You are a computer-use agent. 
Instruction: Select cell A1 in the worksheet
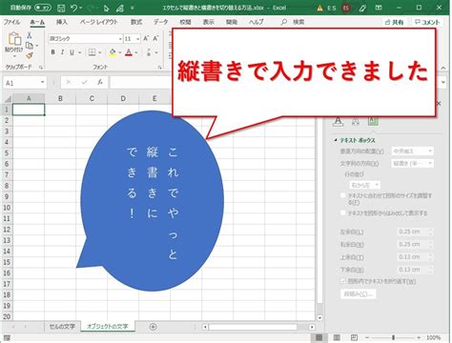click(29, 110)
